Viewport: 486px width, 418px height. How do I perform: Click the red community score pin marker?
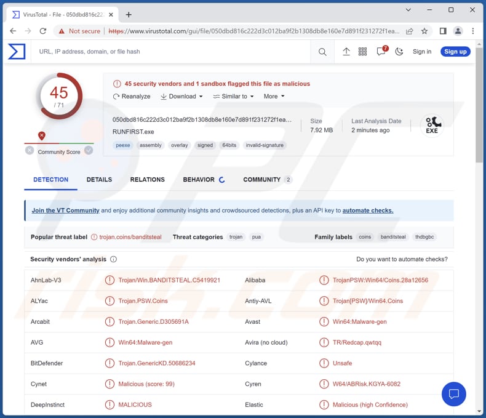coord(42,135)
